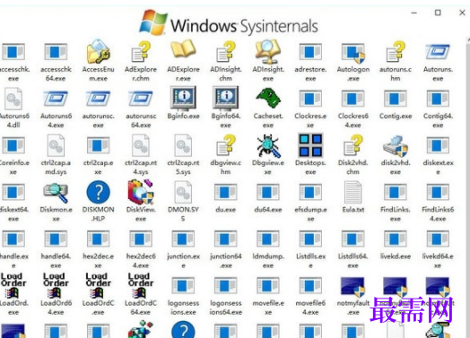
Task: Launch the Autoruns.exe icon
Action: [x=438, y=52]
